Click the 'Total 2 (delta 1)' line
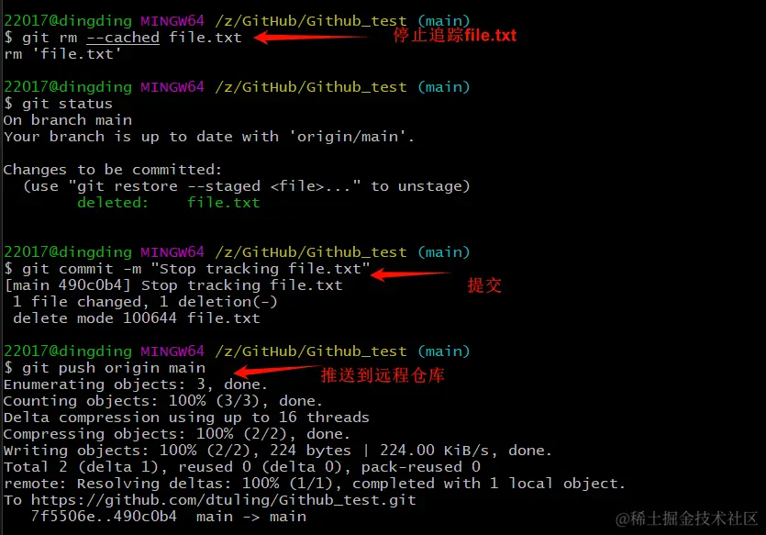Viewport: 766px width, 535px height. 242,467
